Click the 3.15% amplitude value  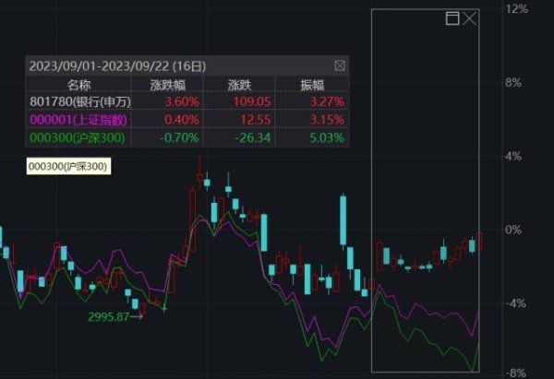pyautogui.click(x=327, y=120)
